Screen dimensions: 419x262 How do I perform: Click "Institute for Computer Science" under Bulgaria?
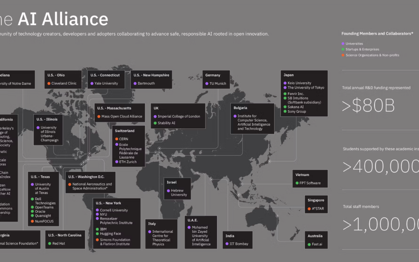point(254,122)
